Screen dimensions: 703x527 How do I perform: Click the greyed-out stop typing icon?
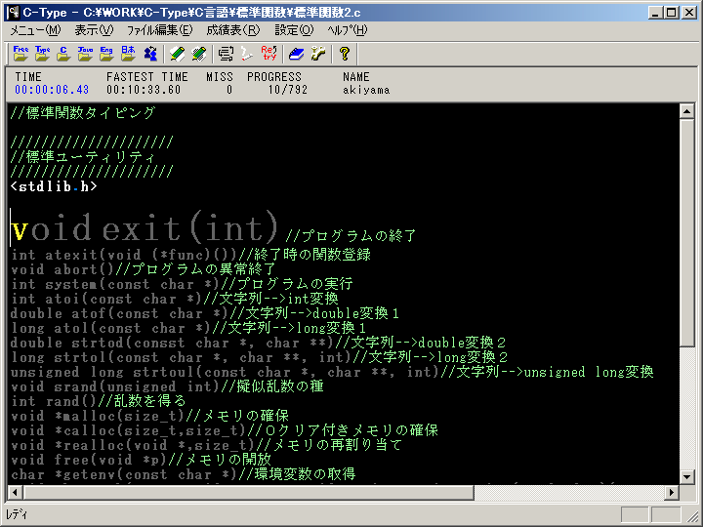tap(247, 54)
